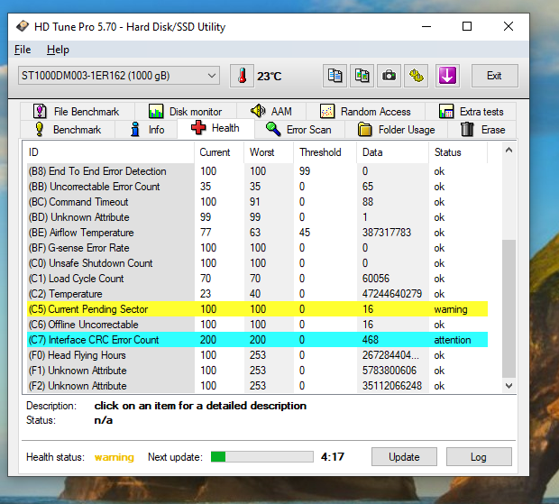559x504 pixels.
Task: Click the AAM speaker icon
Action: (258, 111)
